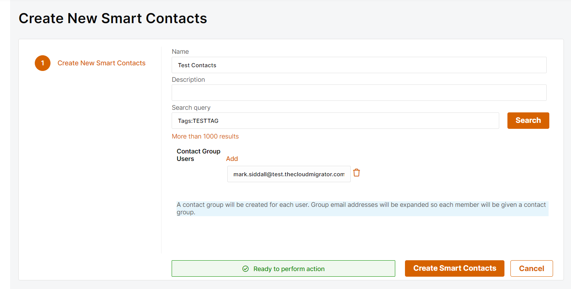Focus the Search query field with Tags:TESTTAG
This screenshot has height=289, width=571.
pos(335,121)
